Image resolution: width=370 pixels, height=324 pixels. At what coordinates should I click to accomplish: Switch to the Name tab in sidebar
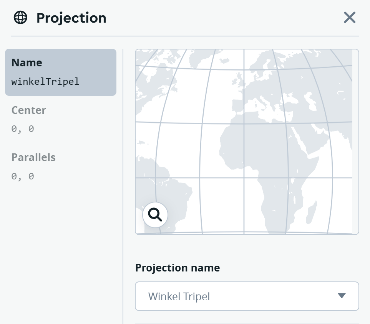[27, 62]
